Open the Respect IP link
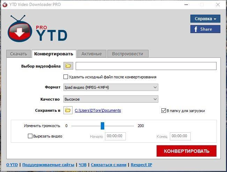227x172 pixels. pos(142,165)
